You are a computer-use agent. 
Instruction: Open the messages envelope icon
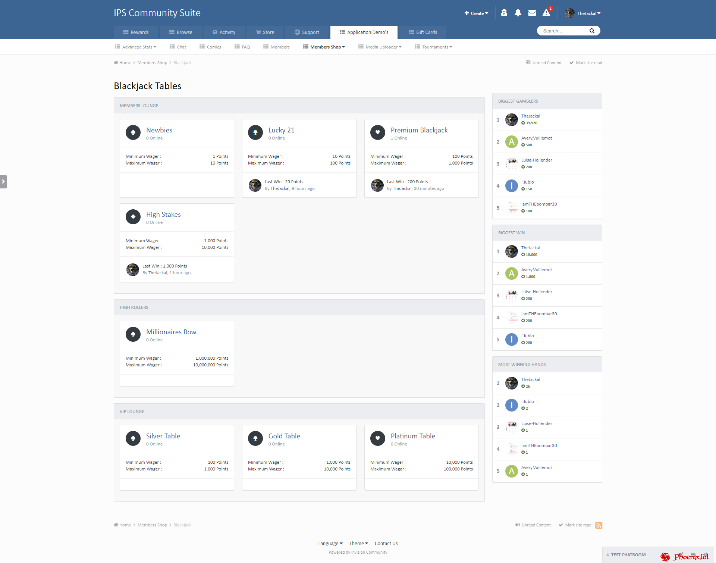pyautogui.click(x=532, y=13)
